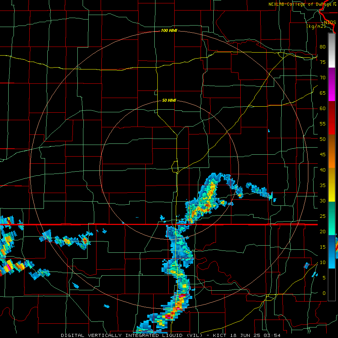The image size is (338, 338).
Task: Click the legend value 80
Action: point(323,47)
